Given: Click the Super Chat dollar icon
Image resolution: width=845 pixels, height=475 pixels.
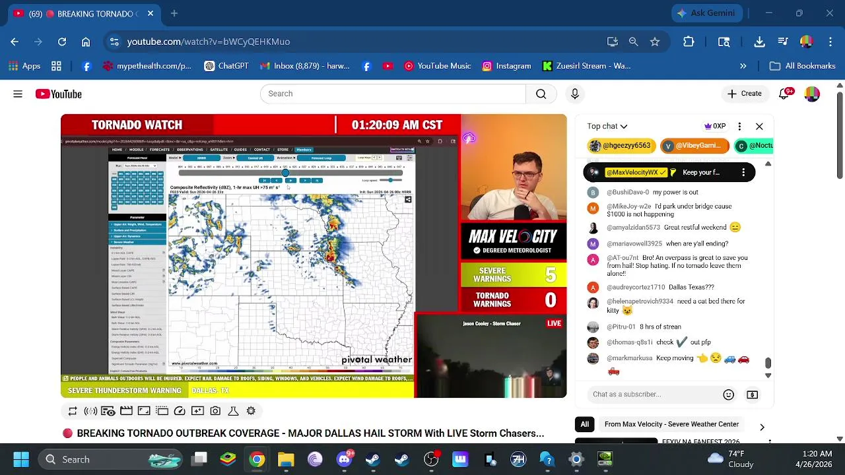Looking at the screenshot, I should [x=752, y=395].
